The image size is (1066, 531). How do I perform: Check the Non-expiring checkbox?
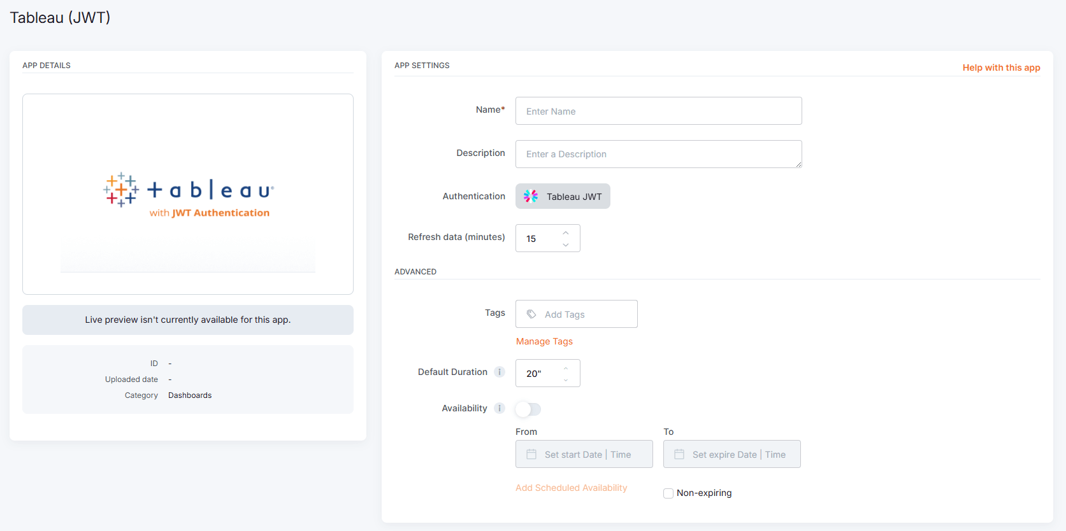[x=668, y=493]
